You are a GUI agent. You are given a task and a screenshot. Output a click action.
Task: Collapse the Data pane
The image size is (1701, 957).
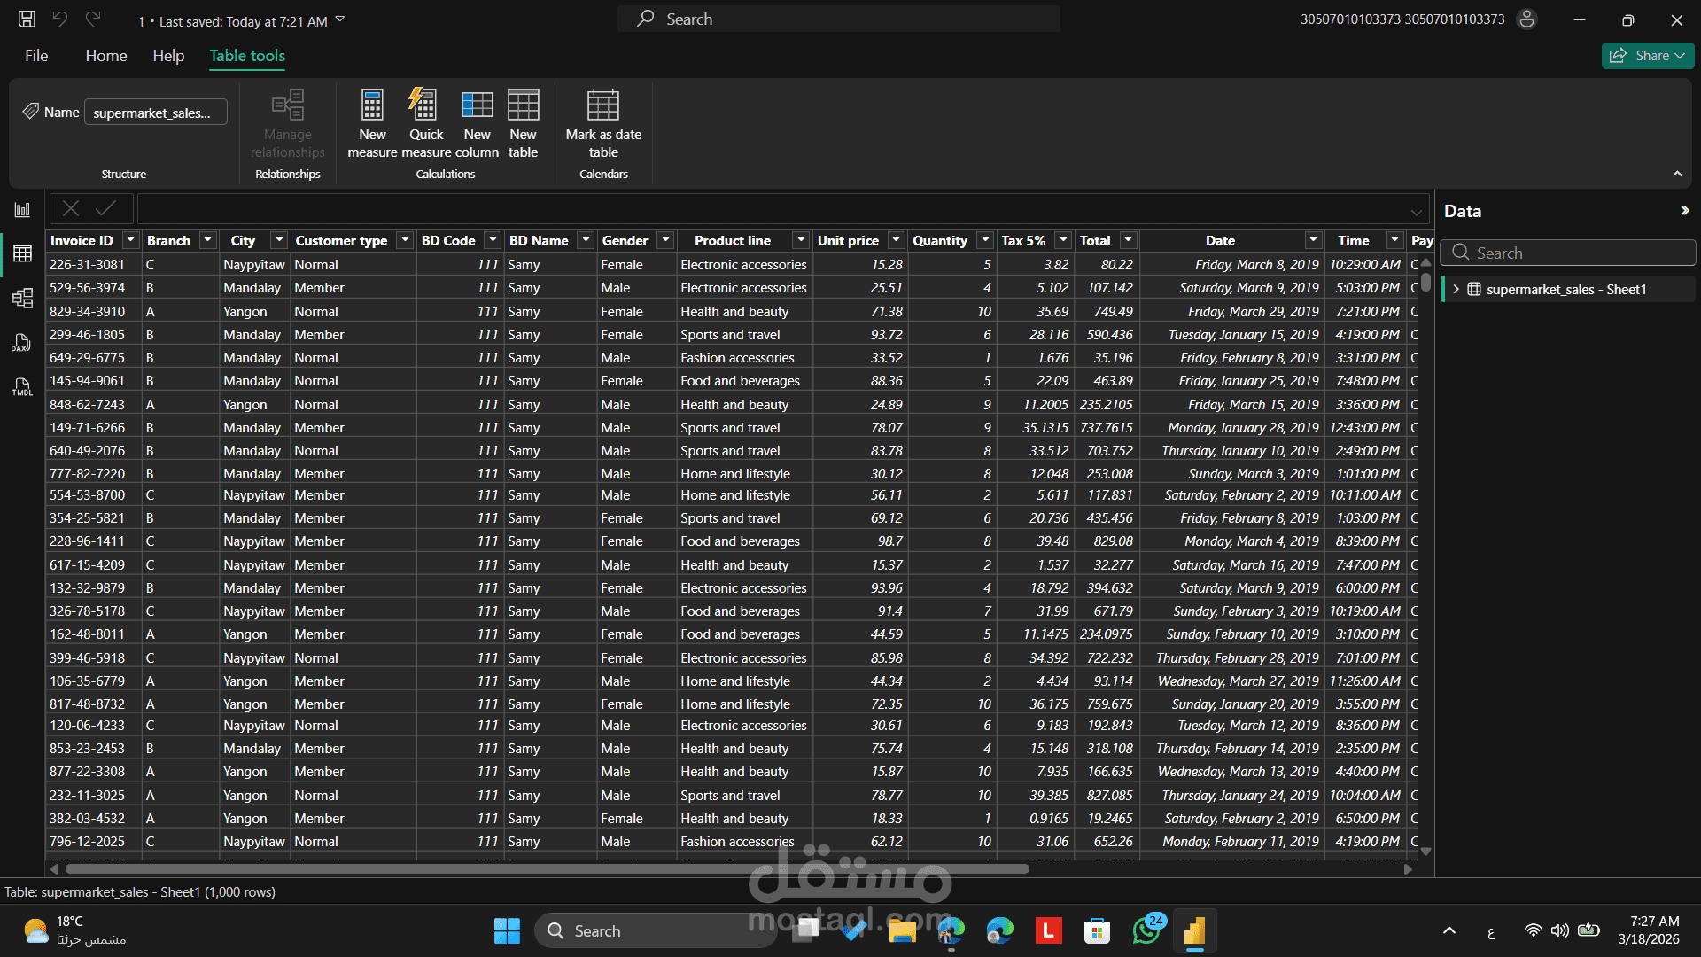[x=1684, y=211]
